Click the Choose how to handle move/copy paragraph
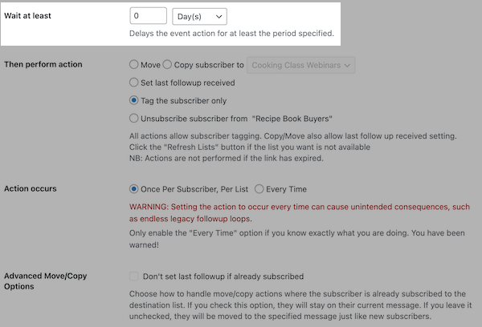The image size is (482, 327). tap(300, 305)
